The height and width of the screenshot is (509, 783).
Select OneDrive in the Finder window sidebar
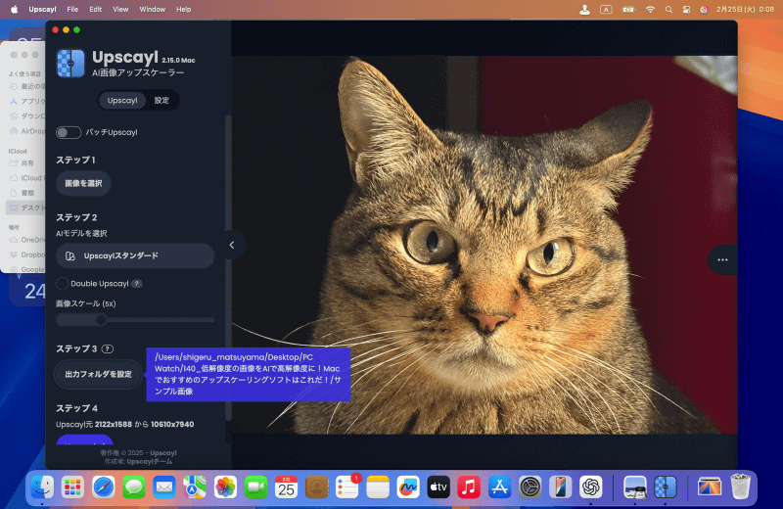pos(27,240)
